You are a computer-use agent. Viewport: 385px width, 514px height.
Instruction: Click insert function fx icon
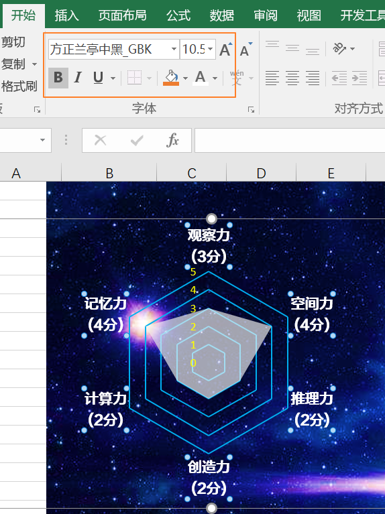tap(172, 140)
